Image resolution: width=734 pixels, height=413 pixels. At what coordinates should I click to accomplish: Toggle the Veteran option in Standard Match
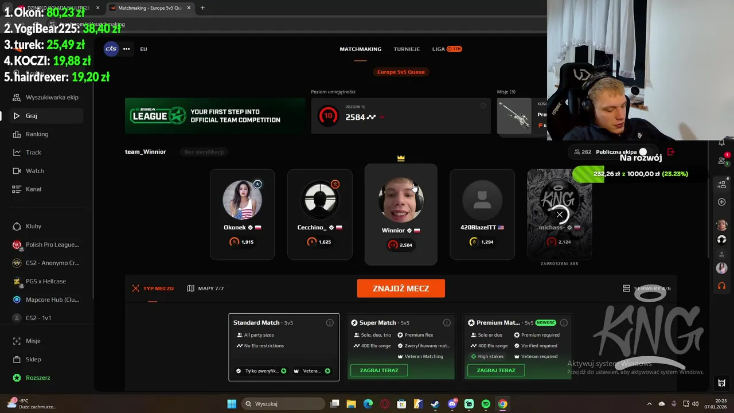tap(313, 371)
